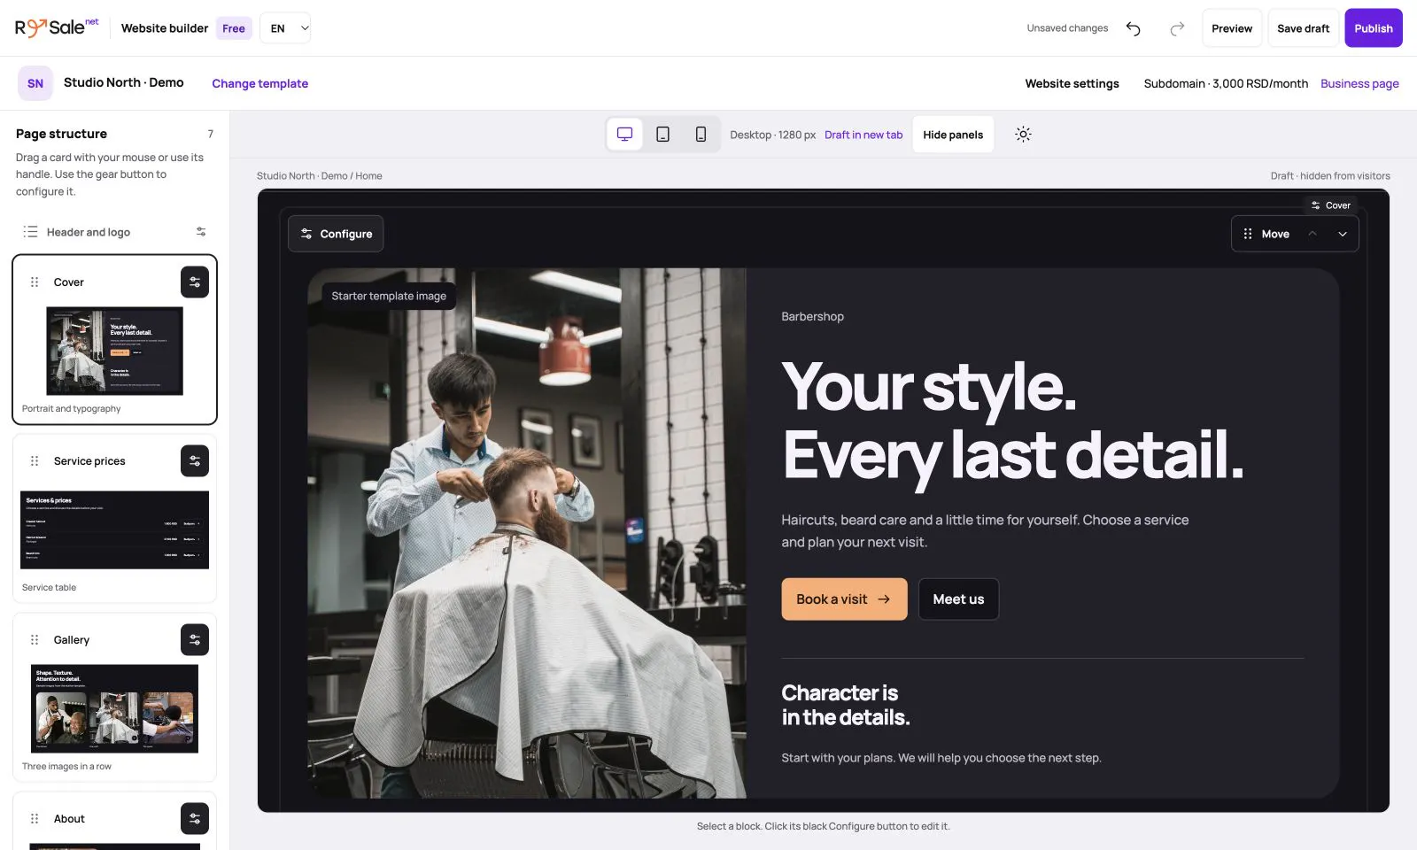Move Cover block up with chevron

(1312, 234)
